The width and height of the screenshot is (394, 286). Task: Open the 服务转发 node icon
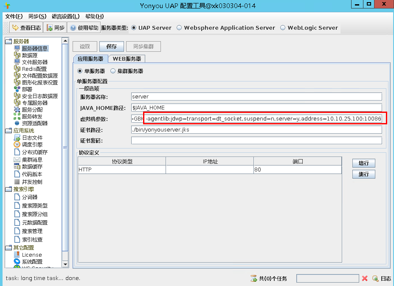point(17,116)
